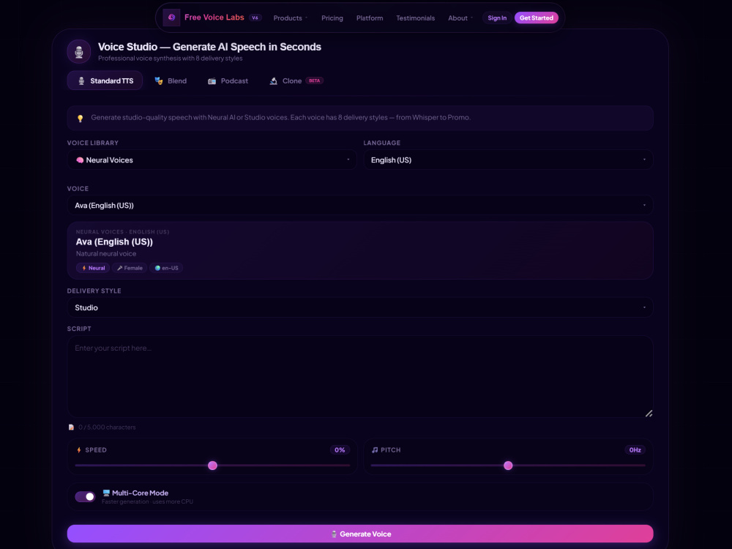
Task: Click the 0Hz pitch value badge
Action: [x=635, y=450]
